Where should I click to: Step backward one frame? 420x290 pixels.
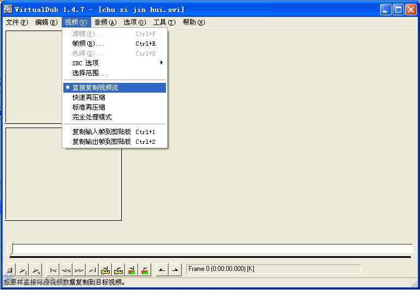(66, 270)
